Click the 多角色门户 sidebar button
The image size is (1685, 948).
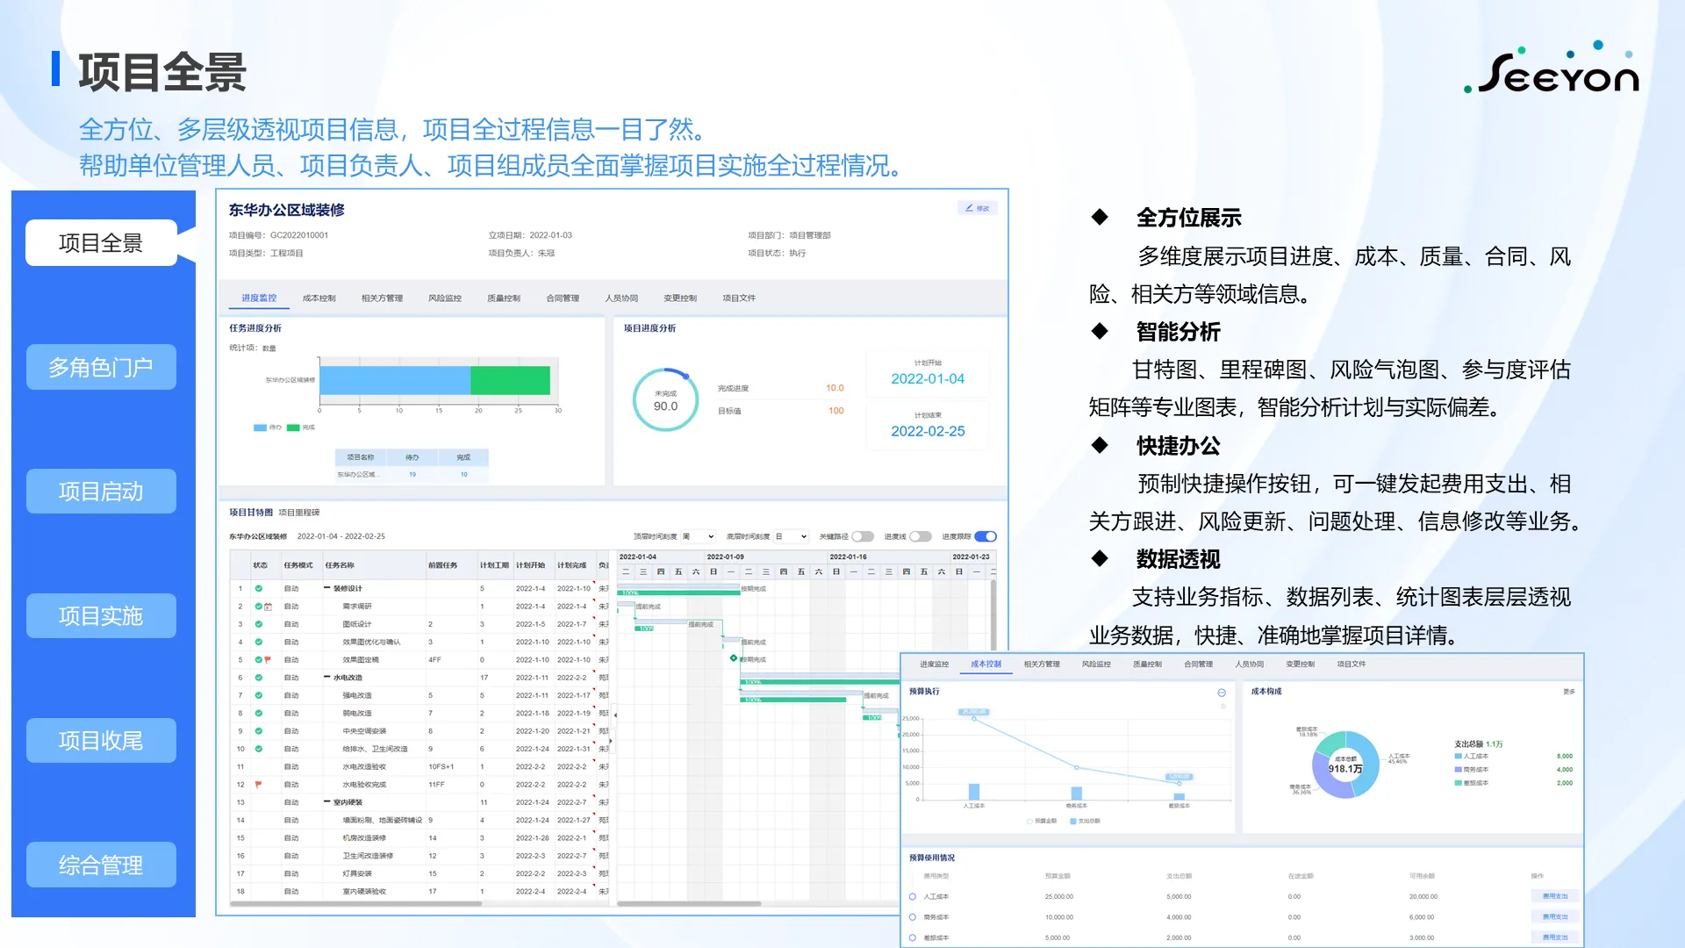tap(101, 367)
